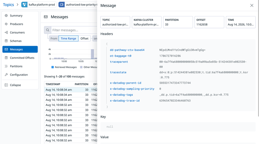Image resolution: width=259 pixels, height=144 pixels.
Task: Click dd-pathway-ctx-base64 header key
Action: click(127, 50)
